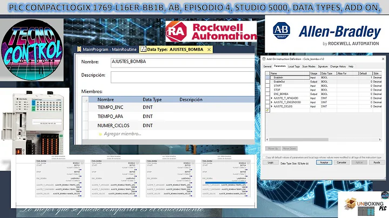Click the parameters grid horizontal scrollbar thumb
The height and width of the screenshot is (218, 389).
pyautogui.click(x=299, y=139)
